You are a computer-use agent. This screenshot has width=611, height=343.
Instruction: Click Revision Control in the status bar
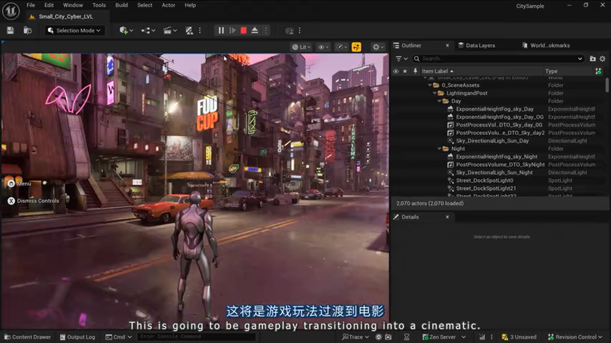tap(574, 337)
